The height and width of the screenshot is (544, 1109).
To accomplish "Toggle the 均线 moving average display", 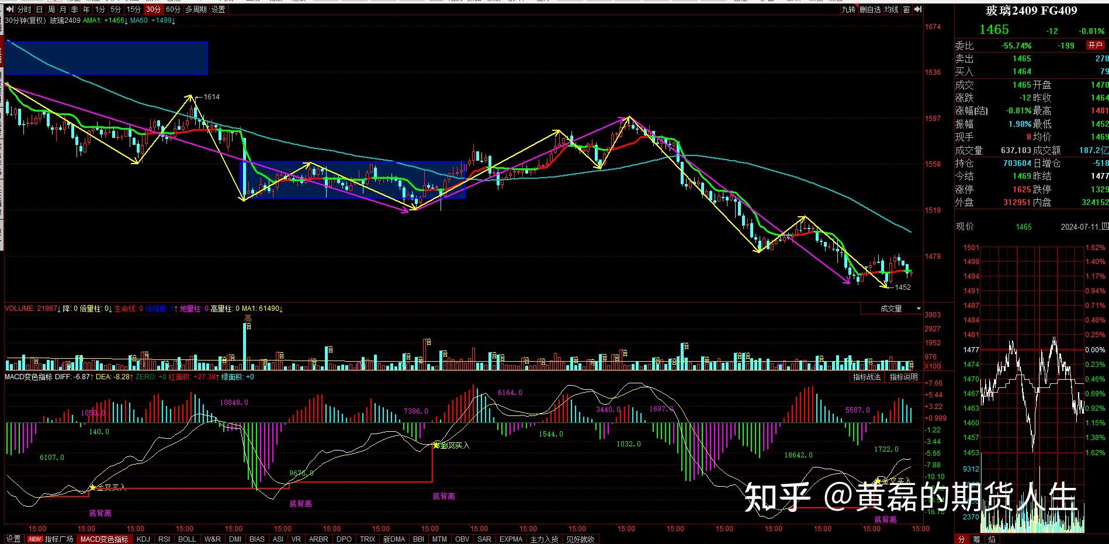I will (891, 10).
